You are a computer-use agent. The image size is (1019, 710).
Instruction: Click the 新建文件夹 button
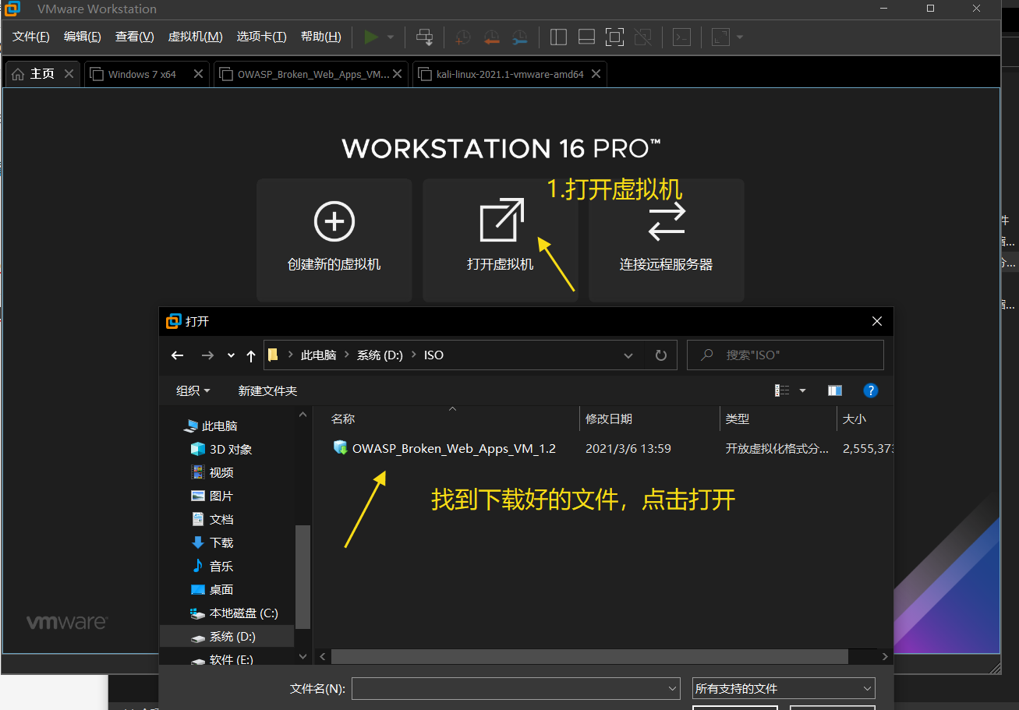point(267,390)
